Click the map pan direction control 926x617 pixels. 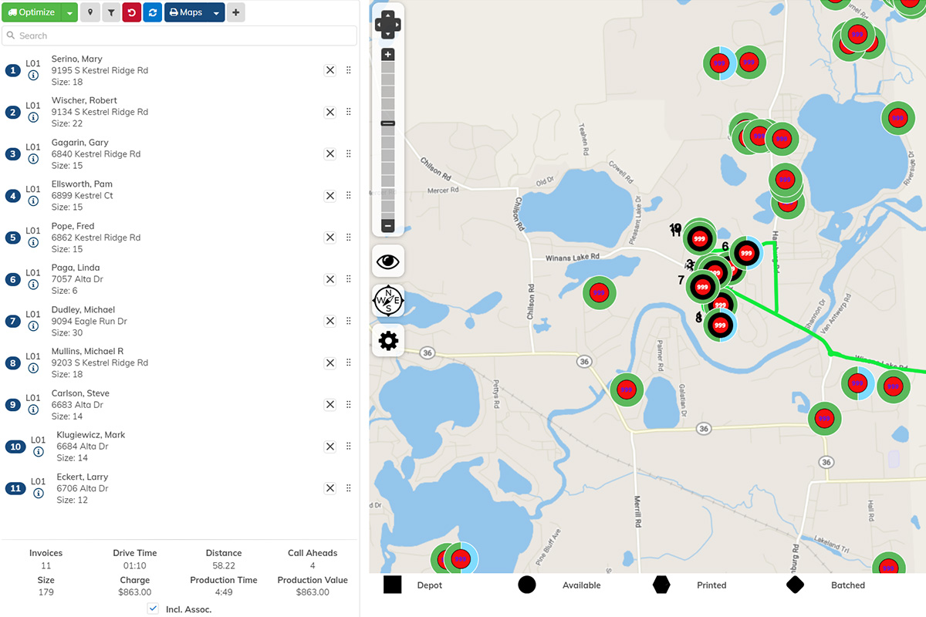point(388,24)
